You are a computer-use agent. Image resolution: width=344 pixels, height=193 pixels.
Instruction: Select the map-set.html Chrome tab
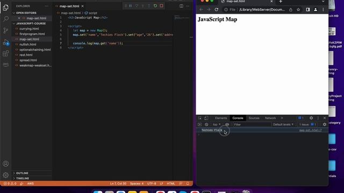[x=236, y=2]
